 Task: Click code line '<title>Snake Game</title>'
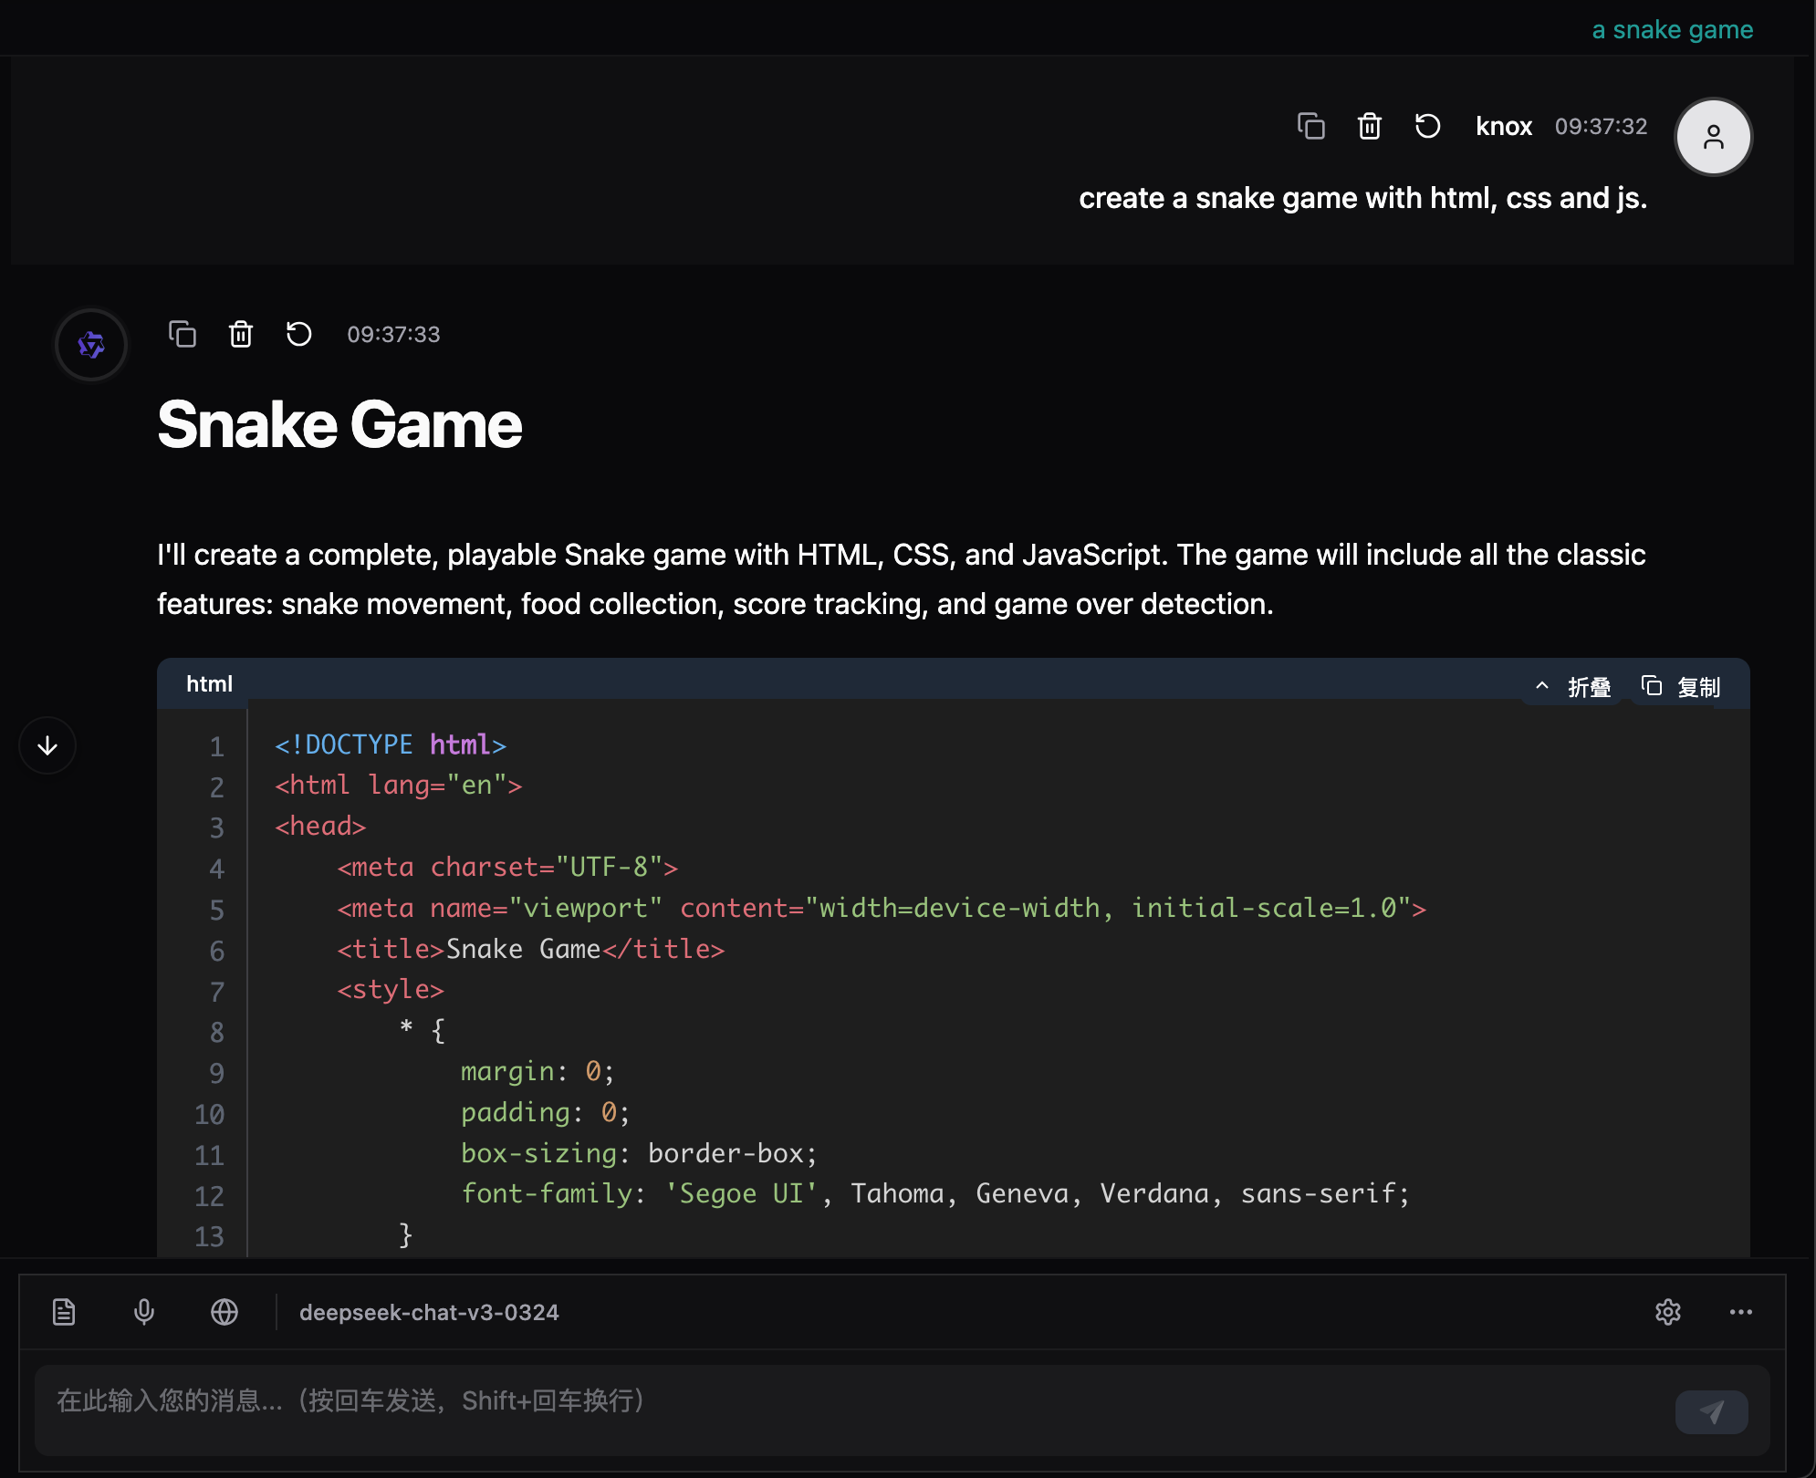tap(531, 950)
